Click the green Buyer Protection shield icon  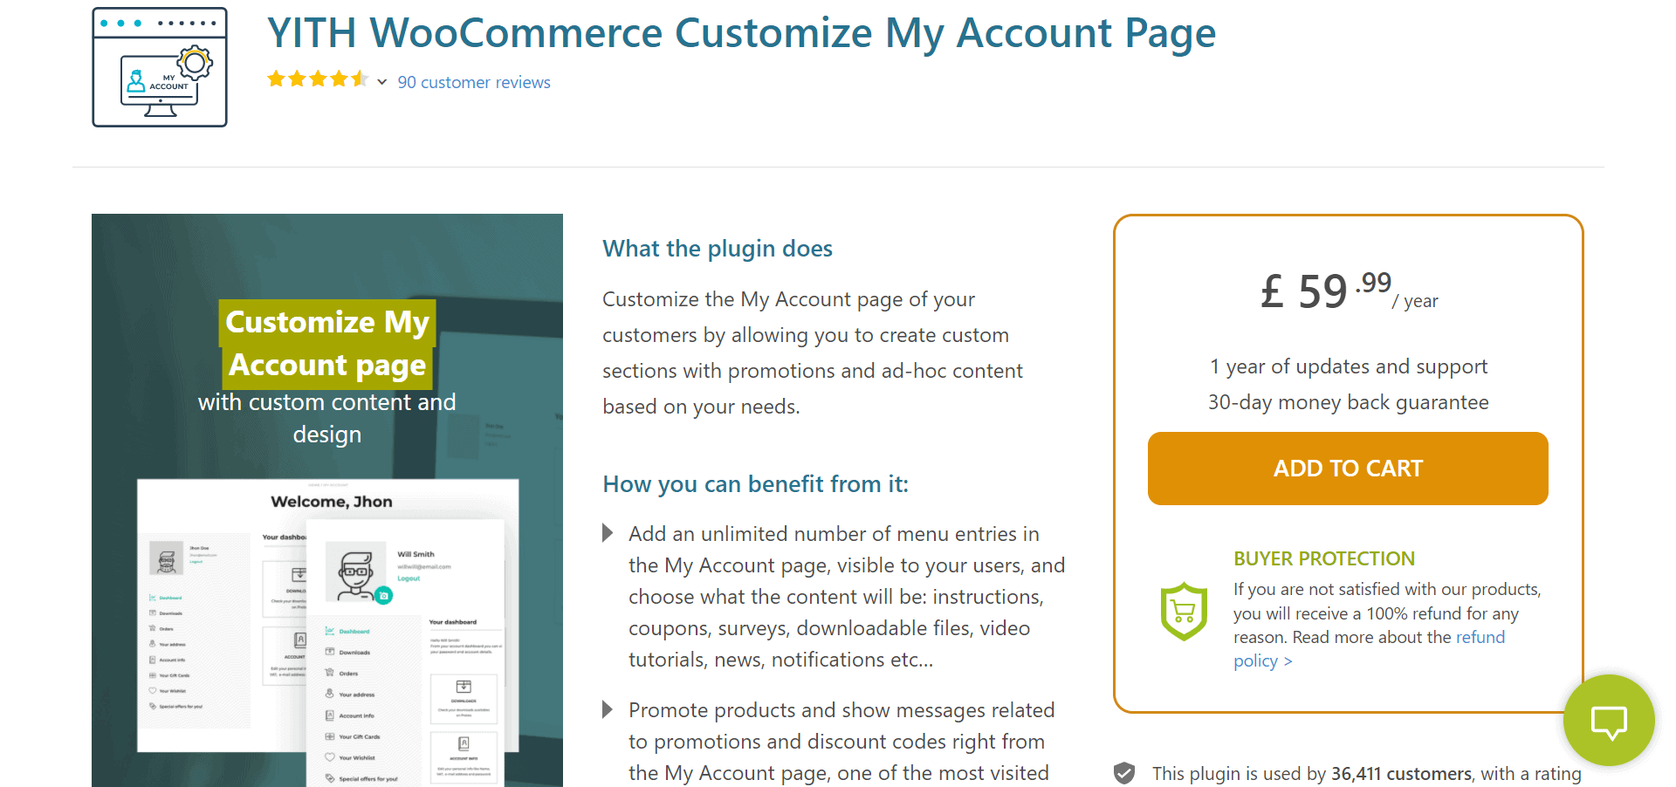(1184, 611)
